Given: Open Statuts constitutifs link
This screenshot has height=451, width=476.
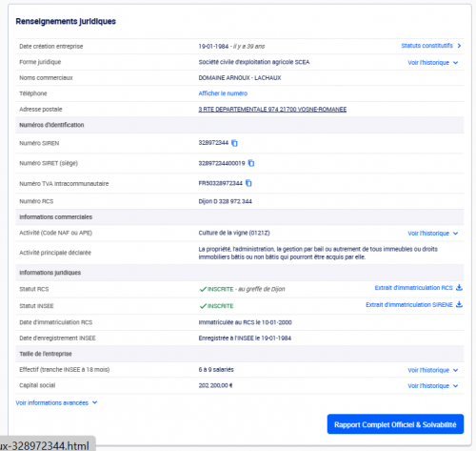Looking at the screenshot, I should [x=426, y=46].
